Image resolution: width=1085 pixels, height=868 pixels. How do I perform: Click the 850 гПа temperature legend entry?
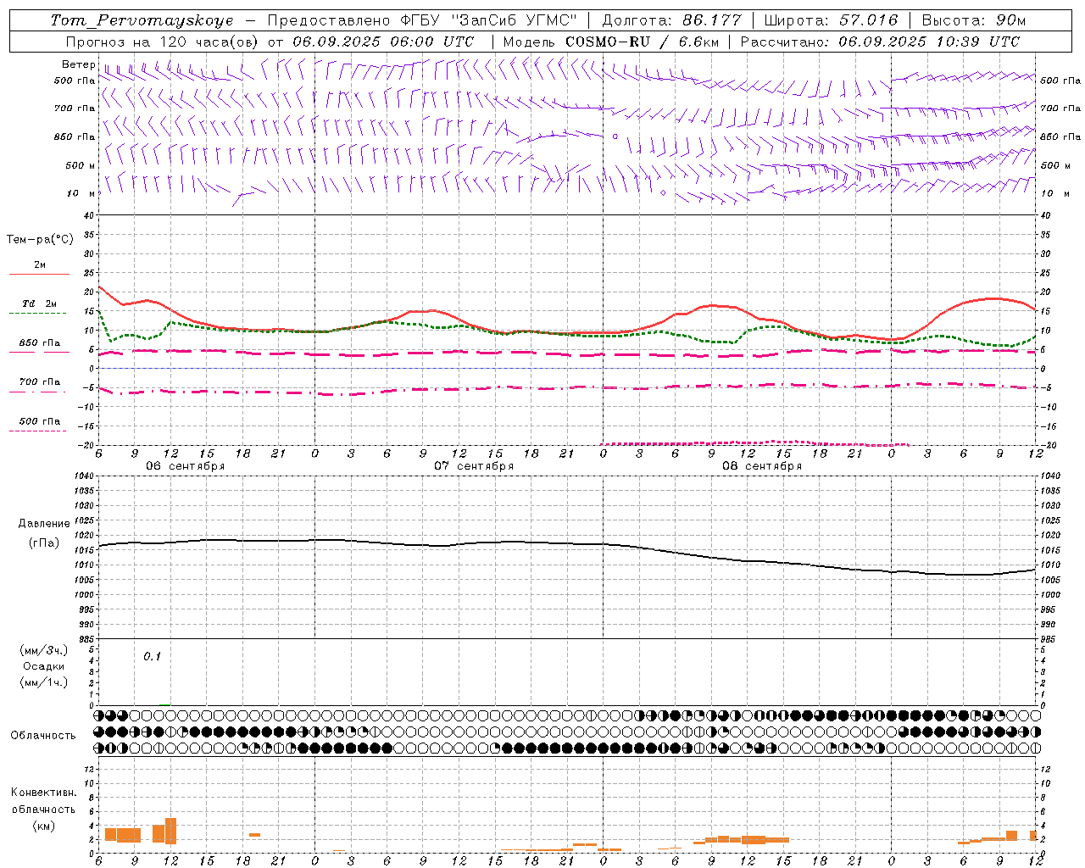tap(40, 343)
